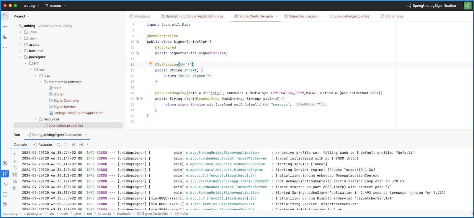Stop the running application with red square

(x=66, y=145)
